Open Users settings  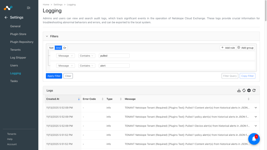[x=14, y=65]
